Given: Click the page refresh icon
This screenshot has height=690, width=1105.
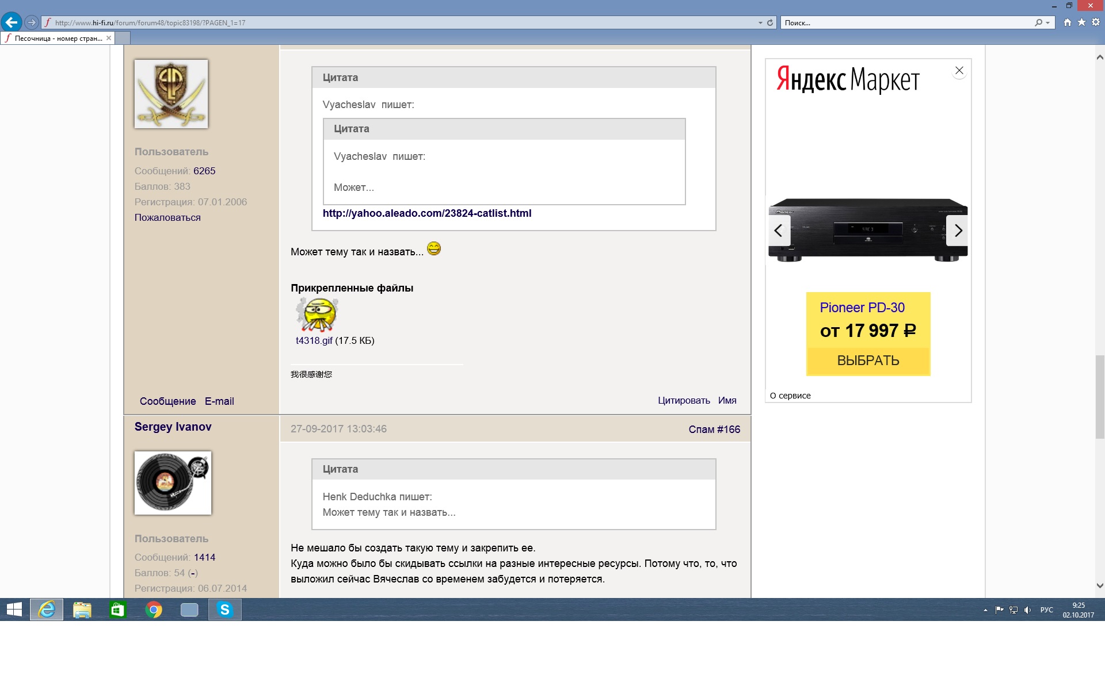Looking at the screenshot, I should (x=770, y=23).
